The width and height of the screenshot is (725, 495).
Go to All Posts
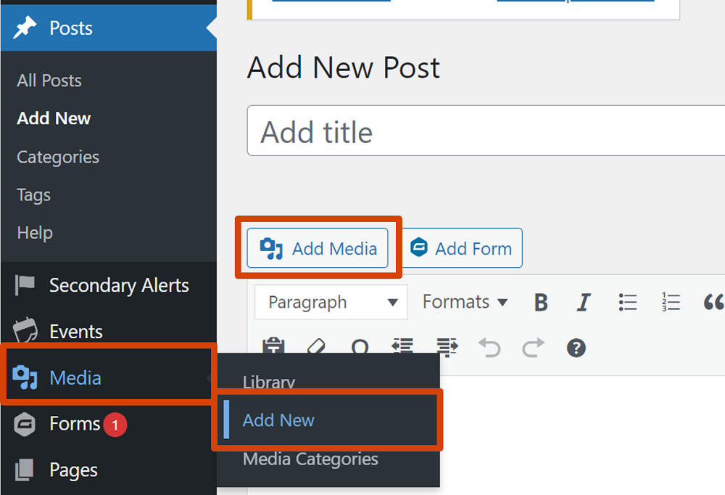coord(49,81)
